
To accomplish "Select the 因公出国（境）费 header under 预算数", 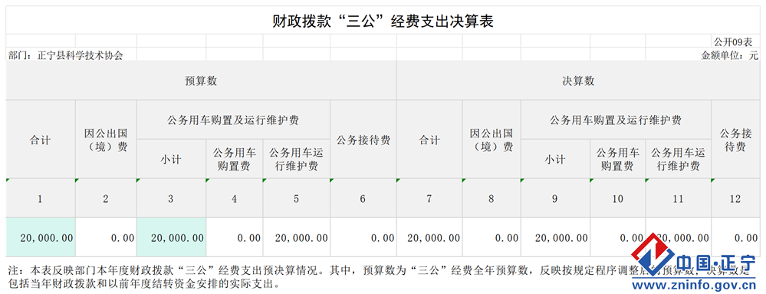I will click(x=106, y=140).
